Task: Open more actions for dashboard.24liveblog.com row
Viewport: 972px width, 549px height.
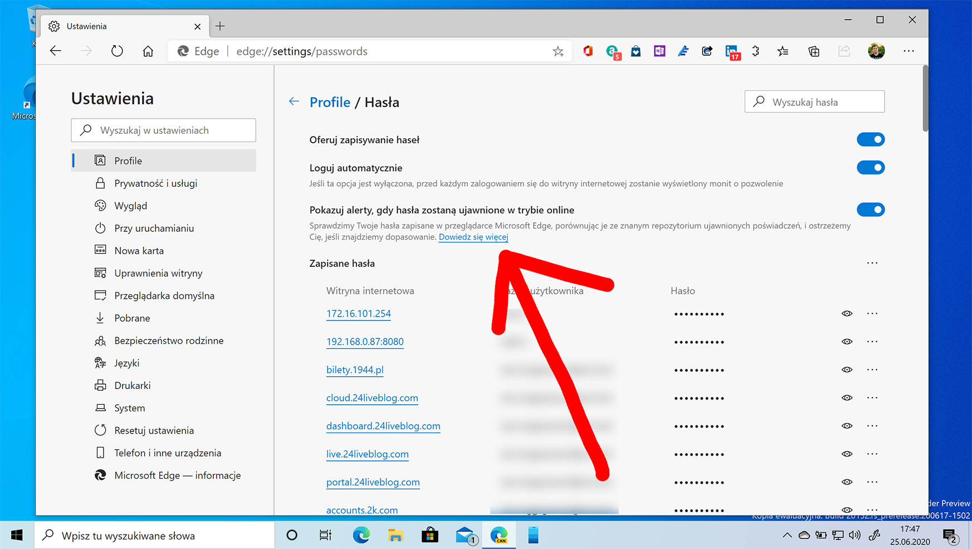Action: tap(872, 426)
